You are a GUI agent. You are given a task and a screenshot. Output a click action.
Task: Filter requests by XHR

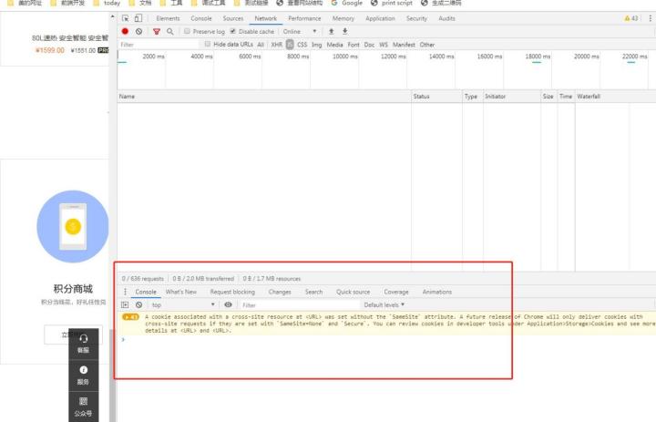[277, 45]
